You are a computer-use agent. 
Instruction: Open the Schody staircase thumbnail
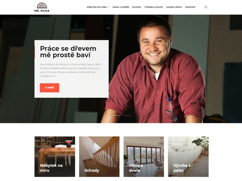point(99,156)
